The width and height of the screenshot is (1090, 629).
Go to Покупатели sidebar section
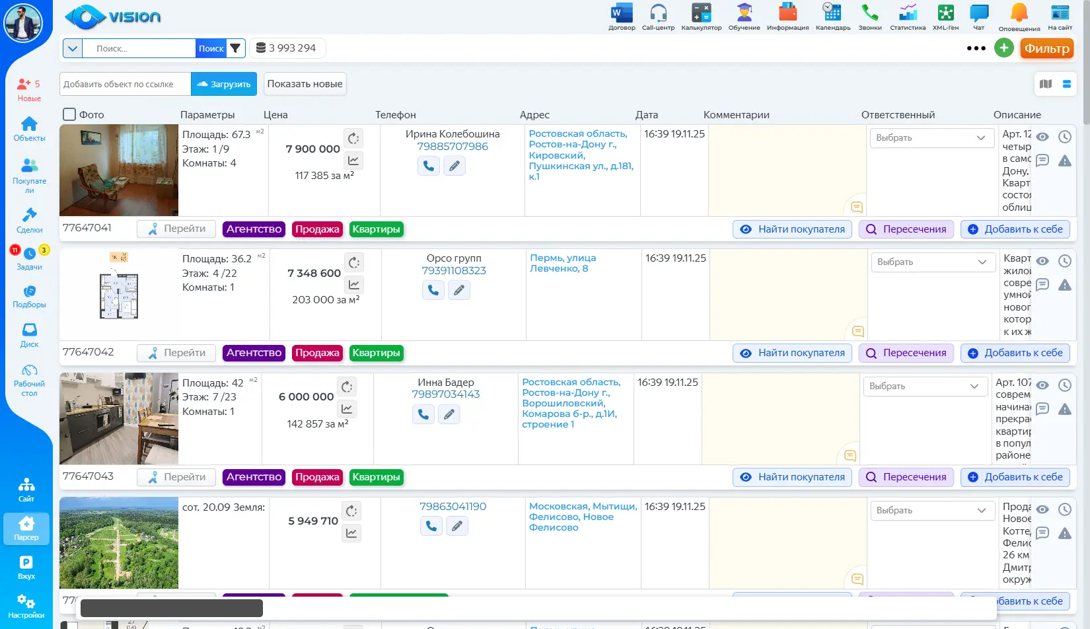click(29, 175)
